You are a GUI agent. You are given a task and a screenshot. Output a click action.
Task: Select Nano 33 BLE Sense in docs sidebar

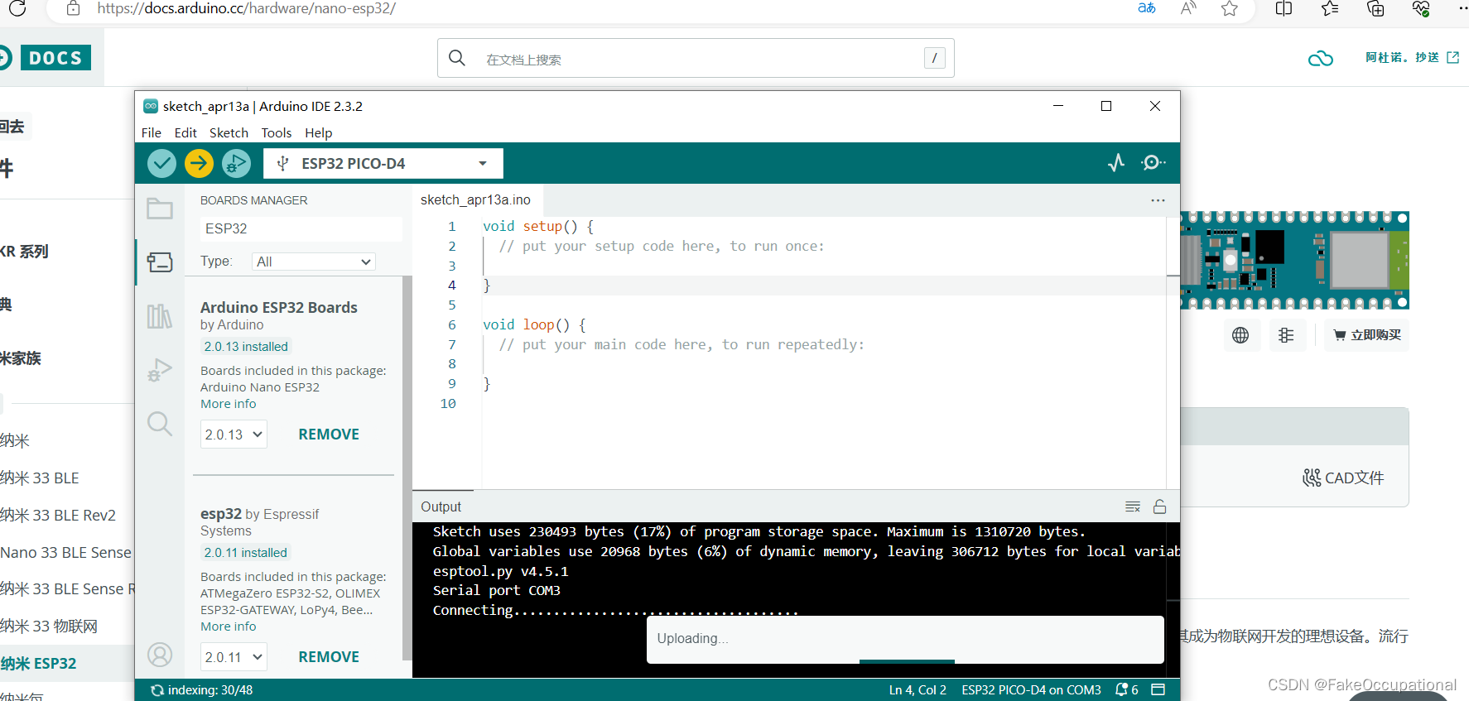point(65,552)
